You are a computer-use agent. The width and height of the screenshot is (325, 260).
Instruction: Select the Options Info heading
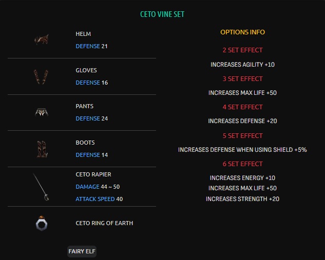coord(242,32)
